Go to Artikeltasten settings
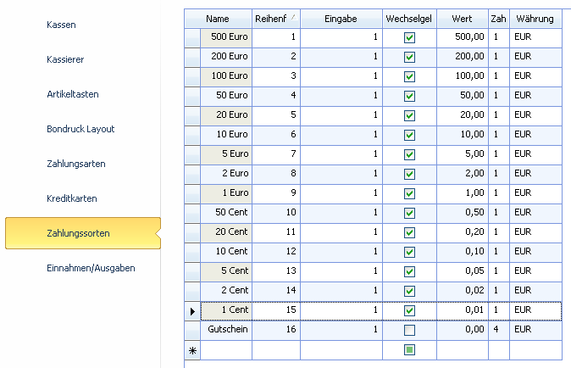The image size is (571, 368). point(72,95)
